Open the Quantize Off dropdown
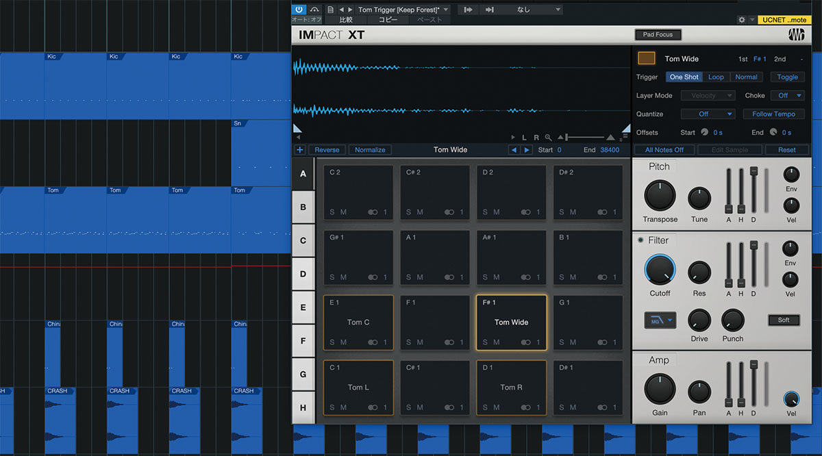The image size is (822, 456). click(x=708, y=114)
